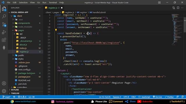Open the Search view in activity bar
The image size is (186, 104).
coord(4,16)
